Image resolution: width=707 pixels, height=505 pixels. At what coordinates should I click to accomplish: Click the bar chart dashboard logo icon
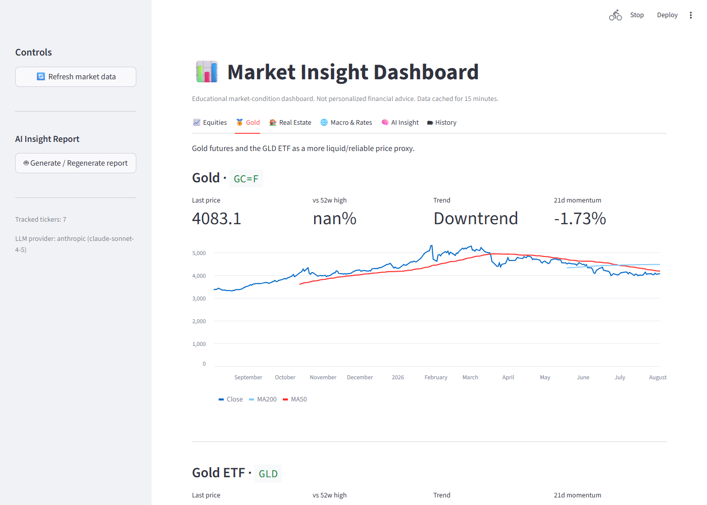[x=207, y=72]
